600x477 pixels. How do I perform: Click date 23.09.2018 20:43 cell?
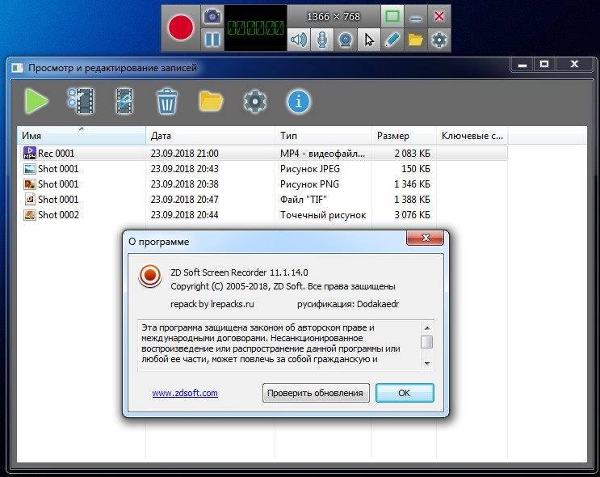[184, 169]
